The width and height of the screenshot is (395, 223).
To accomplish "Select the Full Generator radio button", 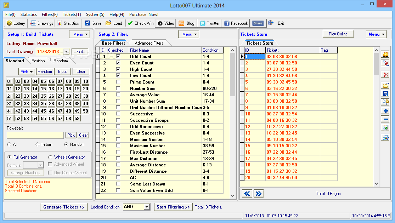I will tap(9, 157).
